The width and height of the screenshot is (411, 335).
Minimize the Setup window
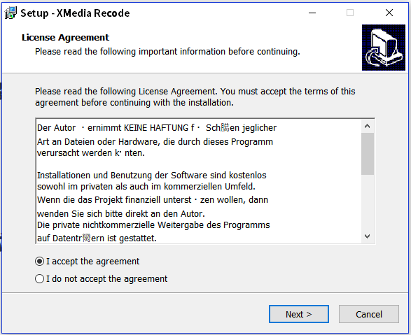point(312,13)
